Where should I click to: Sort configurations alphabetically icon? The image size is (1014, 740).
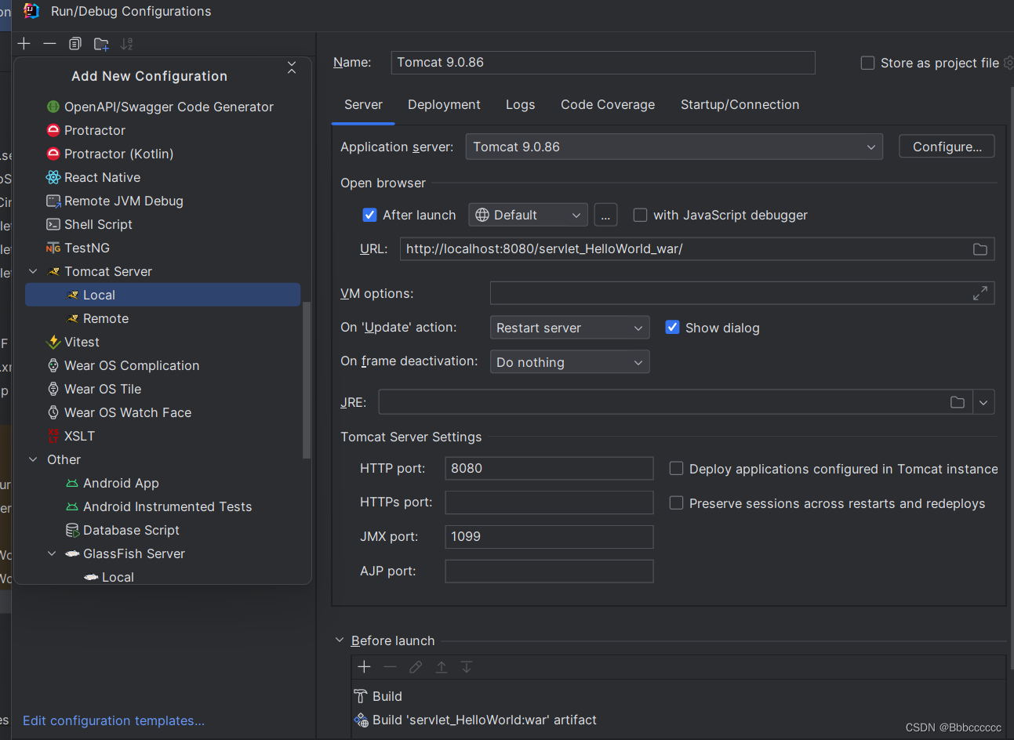pyautogui.click(x=126, y=44)
